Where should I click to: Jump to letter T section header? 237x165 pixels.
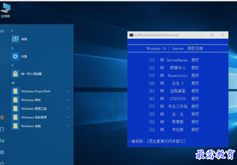click(x=12, y=66)
